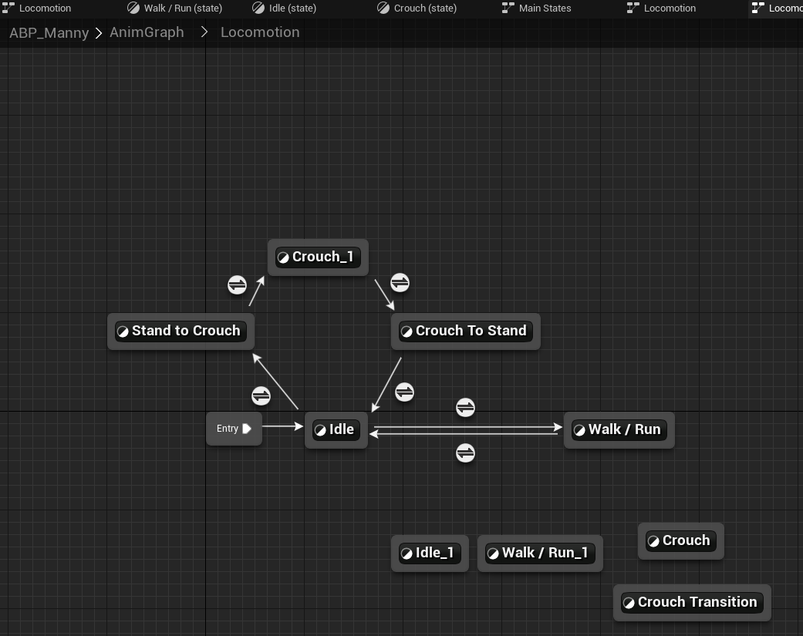Expand the chevron after AnimGraph in the breadcrumb
The image size is (803, 636).
pyautogui.click(x=203, y=32)
